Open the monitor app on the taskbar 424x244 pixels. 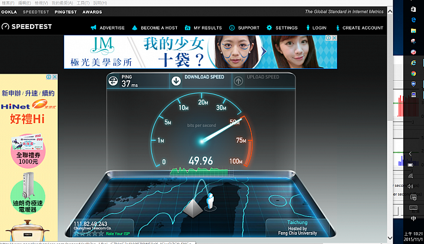coord(413,95)
